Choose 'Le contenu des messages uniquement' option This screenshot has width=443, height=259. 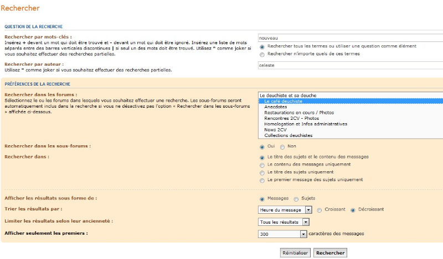262,165
